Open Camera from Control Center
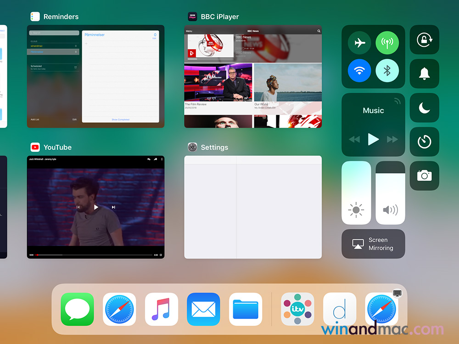Viewport: 459px width, 344px height. point(424,175)
